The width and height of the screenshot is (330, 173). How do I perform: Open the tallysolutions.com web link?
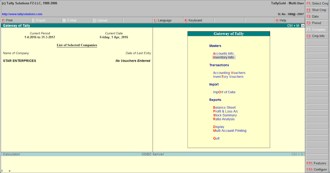click(x=22, y=14)
